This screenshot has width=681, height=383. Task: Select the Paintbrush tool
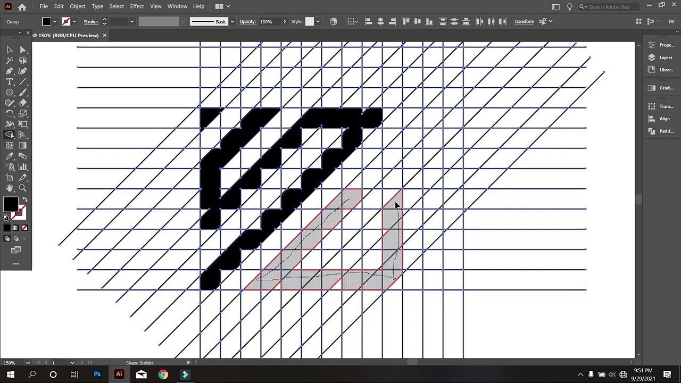pos(23,92)
